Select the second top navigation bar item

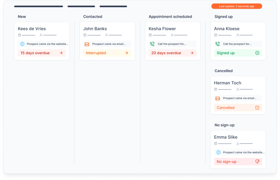tap(81, 6)
